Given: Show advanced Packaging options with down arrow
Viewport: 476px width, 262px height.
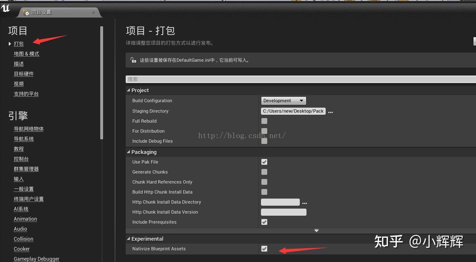Looking at the screenshot, I should (x=316, y=230).
